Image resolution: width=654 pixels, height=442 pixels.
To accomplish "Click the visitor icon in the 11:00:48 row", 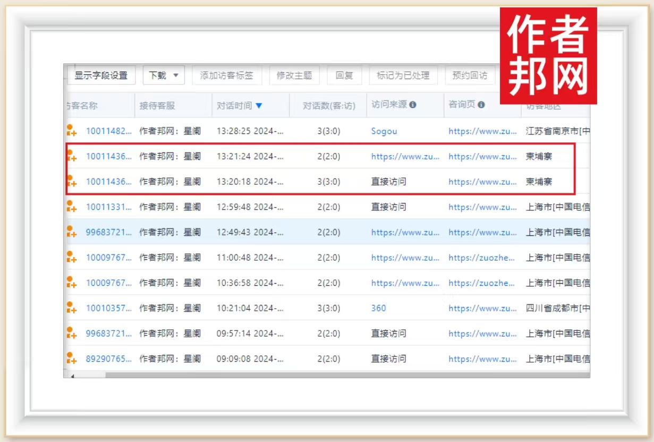I will click(71, 257).
